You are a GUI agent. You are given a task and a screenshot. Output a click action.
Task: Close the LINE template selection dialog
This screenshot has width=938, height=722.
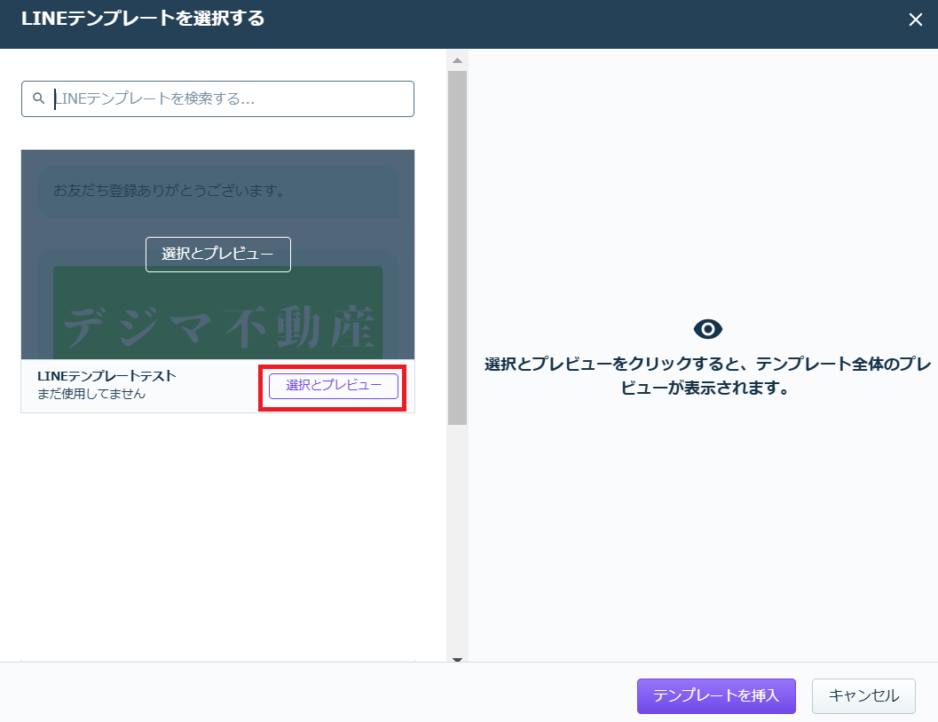pos(915,20)
